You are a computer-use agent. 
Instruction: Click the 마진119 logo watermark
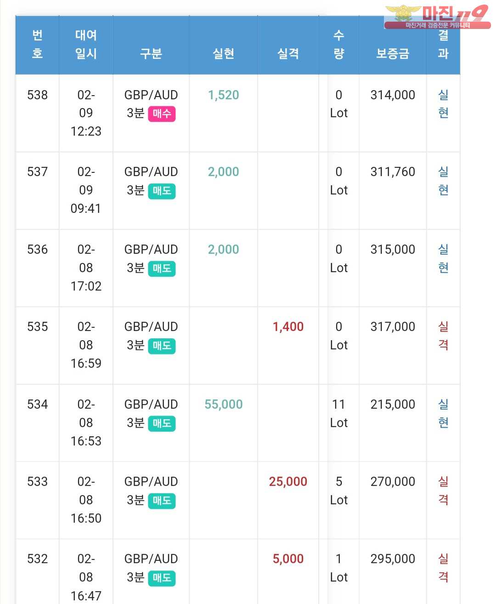click(x=437, y=17)
